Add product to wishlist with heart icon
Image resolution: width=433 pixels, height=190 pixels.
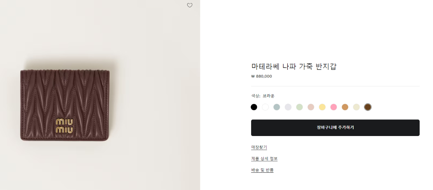click(190, 5)
